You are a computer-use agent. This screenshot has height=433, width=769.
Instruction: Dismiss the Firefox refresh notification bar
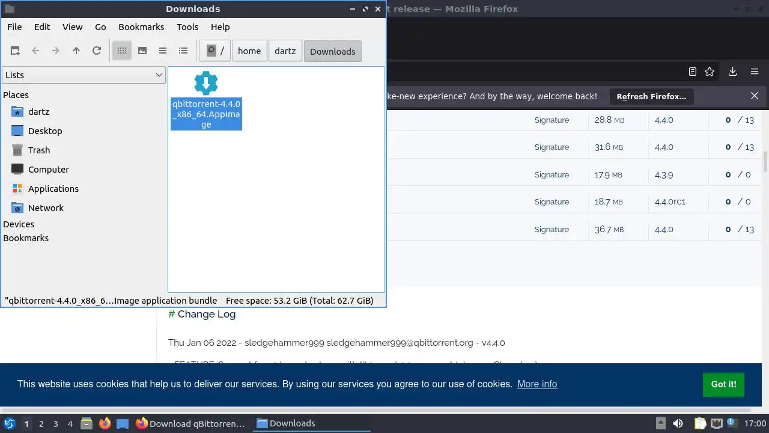(x=755, y=96)
